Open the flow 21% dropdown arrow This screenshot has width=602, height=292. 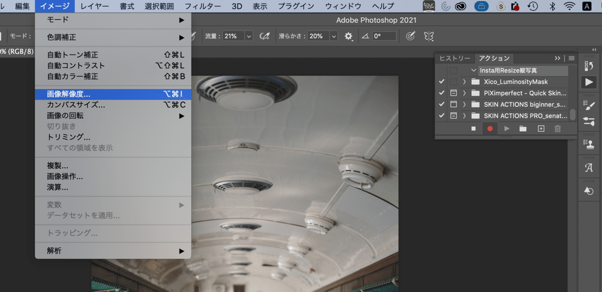tap(249, 36)
